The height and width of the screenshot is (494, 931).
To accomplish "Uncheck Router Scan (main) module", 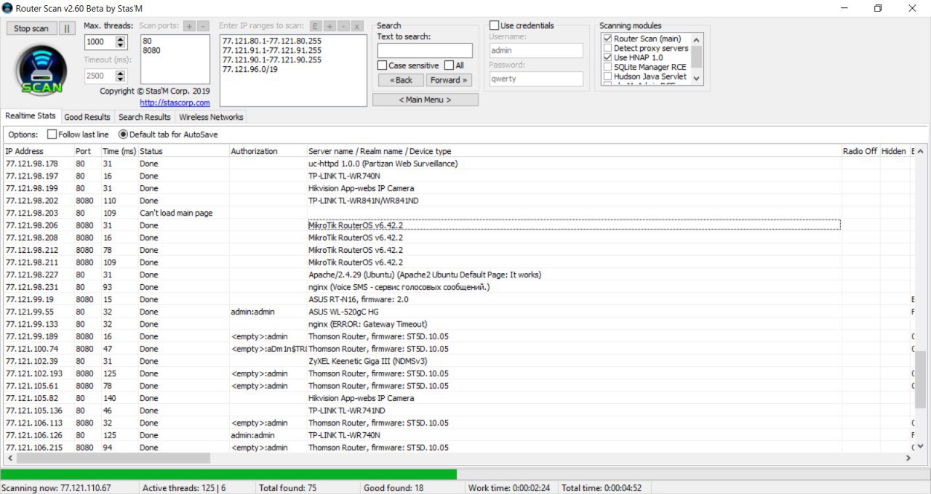I will tap(607, 39).
